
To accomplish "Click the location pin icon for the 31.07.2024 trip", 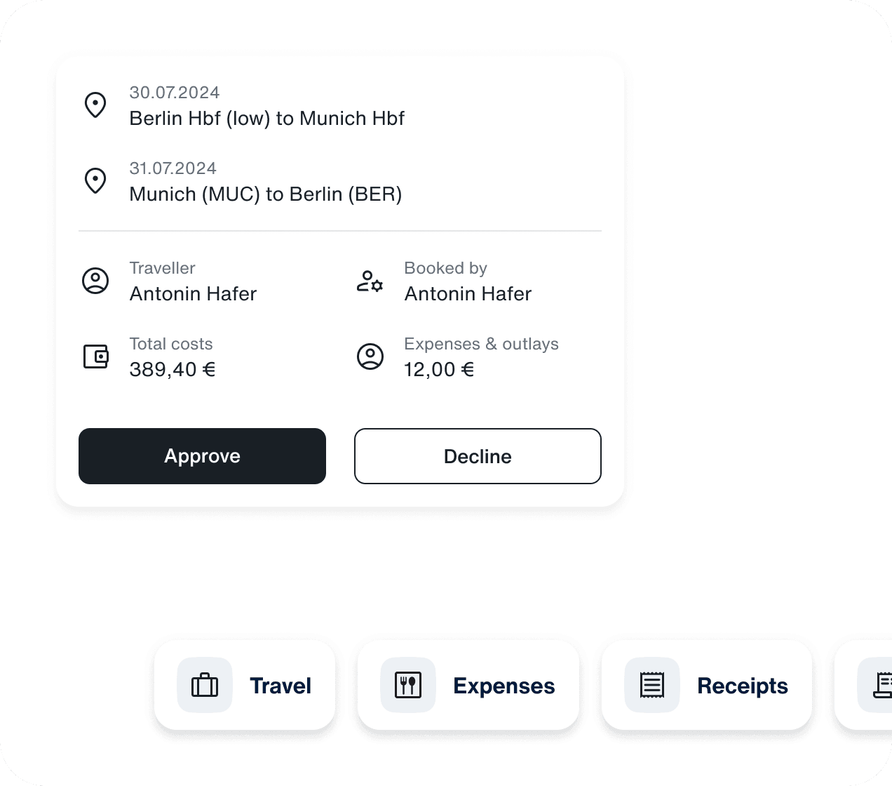I will [x=95, y=181].
